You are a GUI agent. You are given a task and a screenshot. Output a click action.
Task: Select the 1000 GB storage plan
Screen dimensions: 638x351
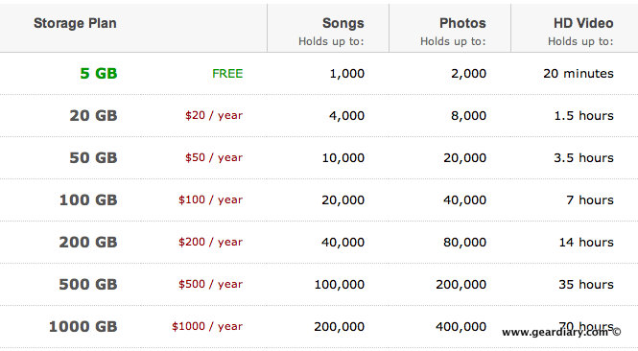click(83, 327)
